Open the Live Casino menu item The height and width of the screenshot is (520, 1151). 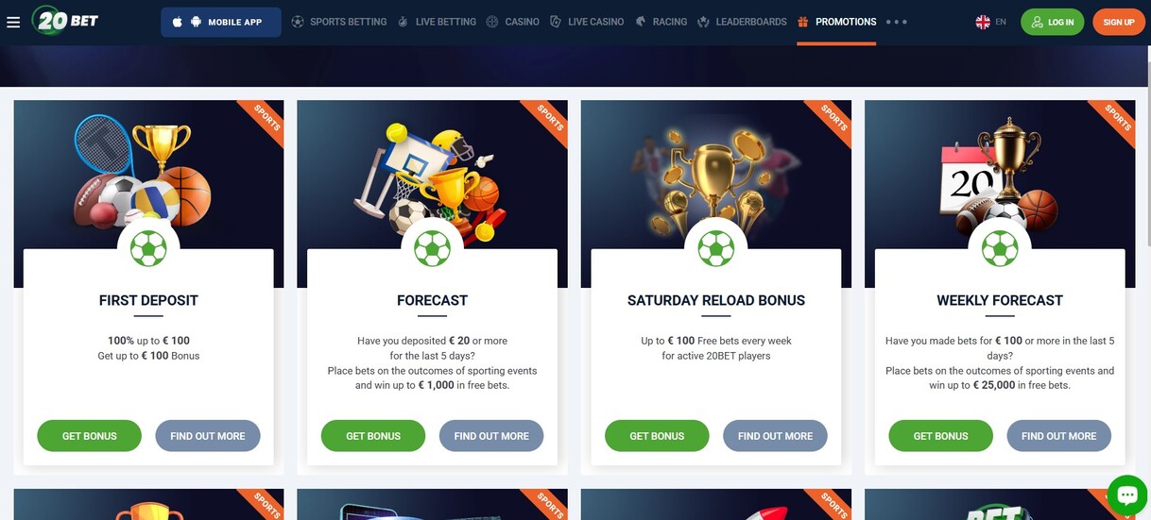tap(588, 22)
